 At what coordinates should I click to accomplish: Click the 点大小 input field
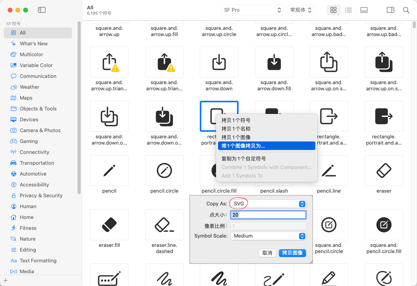point(268,215)
